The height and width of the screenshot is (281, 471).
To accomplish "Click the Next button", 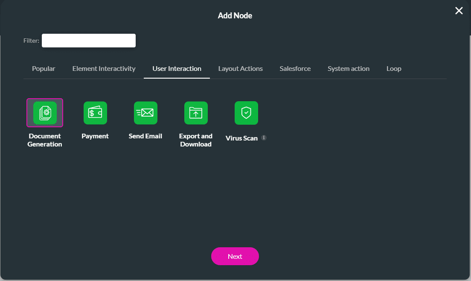I will (x=235, y=256).
